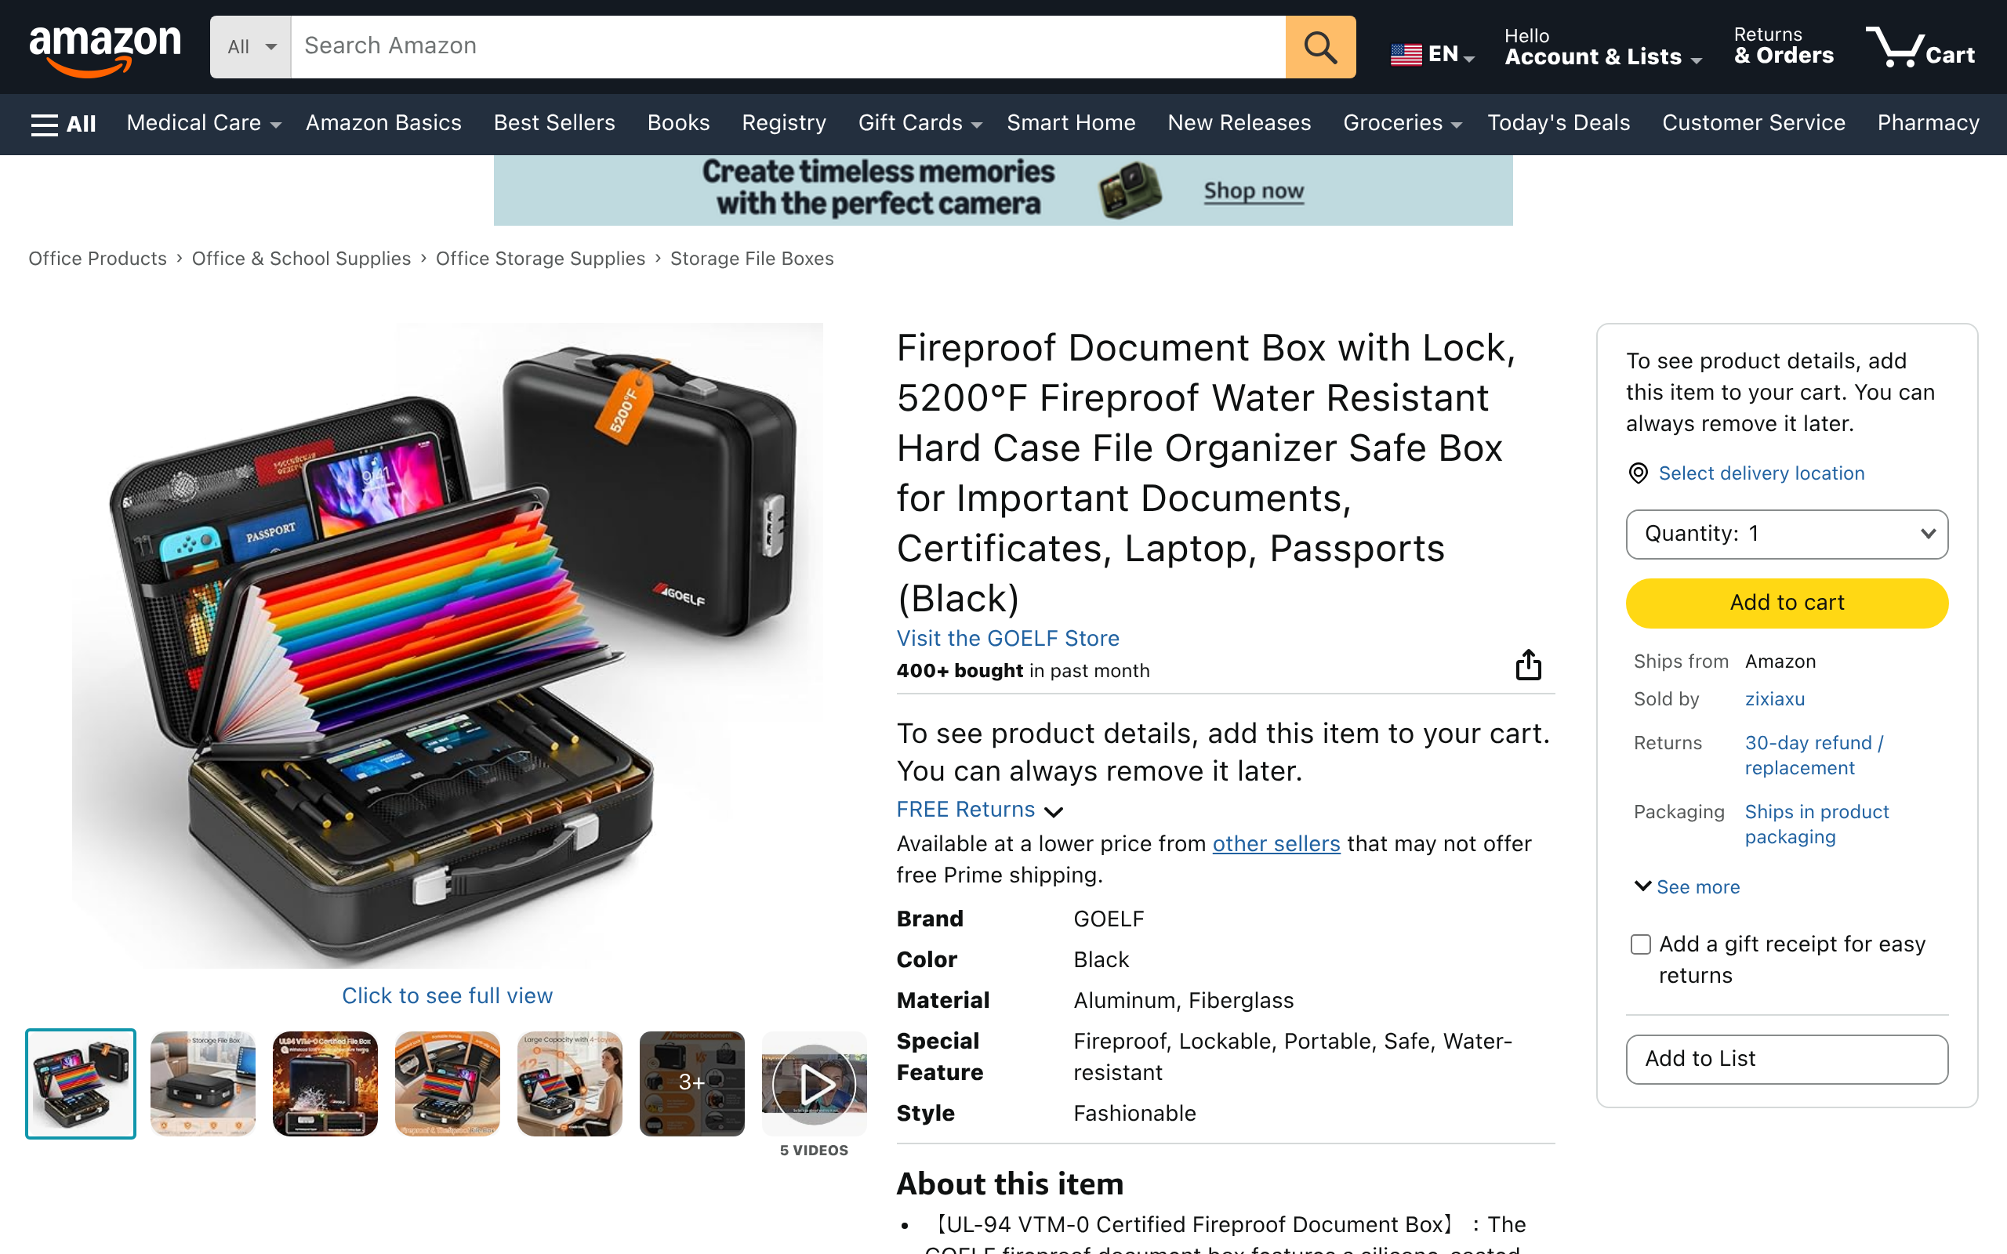The height and width of the screenshot is (1254, 2007).
Task: Play the product videos thumbnail
Action: [814, 1083]
